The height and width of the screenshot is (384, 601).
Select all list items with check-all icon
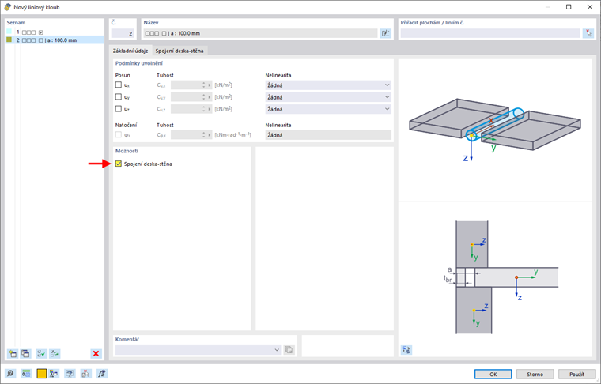coord(41,353)
